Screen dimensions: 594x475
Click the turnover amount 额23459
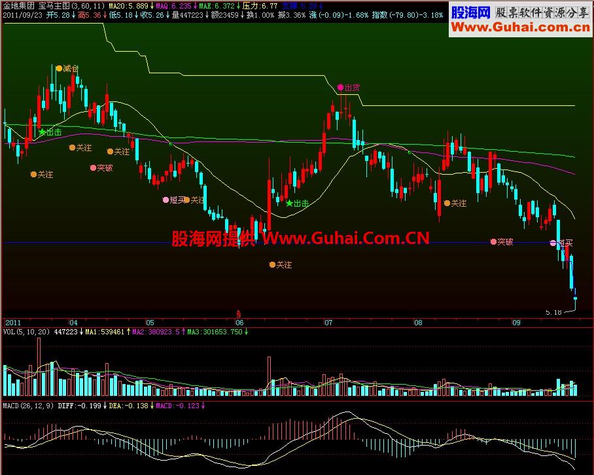coord(227,15)
